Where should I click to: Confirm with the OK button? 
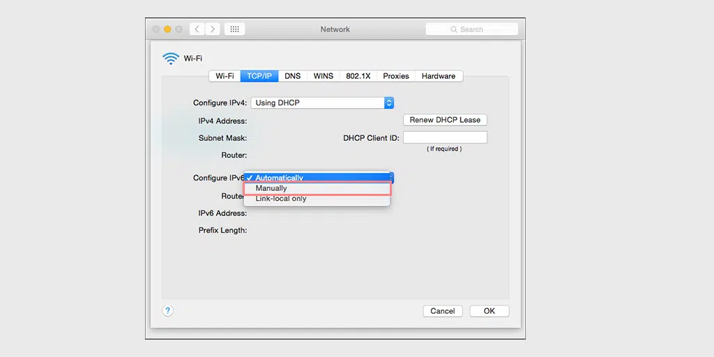point(489,311)
